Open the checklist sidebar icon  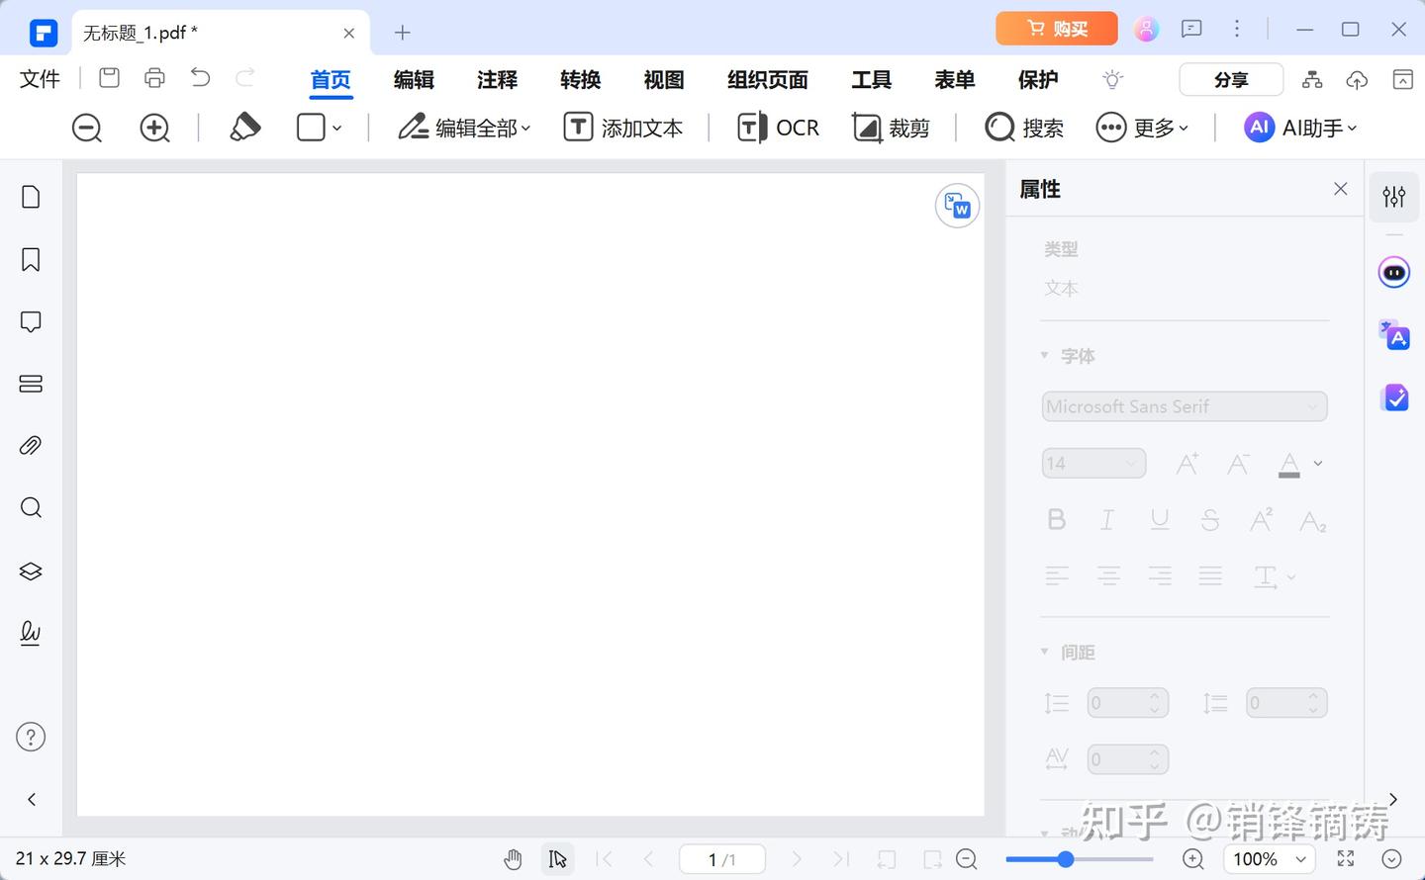pos(1394,397)
